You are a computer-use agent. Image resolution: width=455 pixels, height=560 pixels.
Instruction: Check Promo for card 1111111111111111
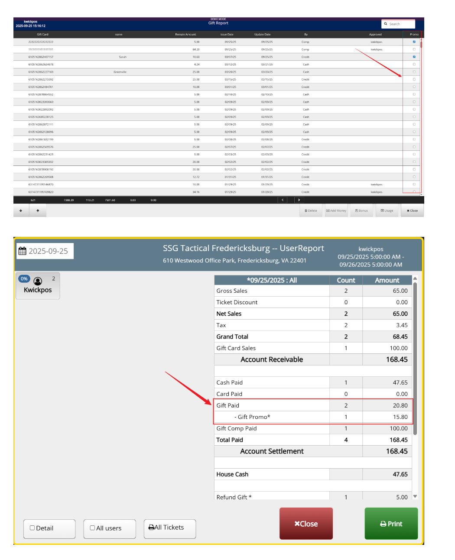[414, 49]
